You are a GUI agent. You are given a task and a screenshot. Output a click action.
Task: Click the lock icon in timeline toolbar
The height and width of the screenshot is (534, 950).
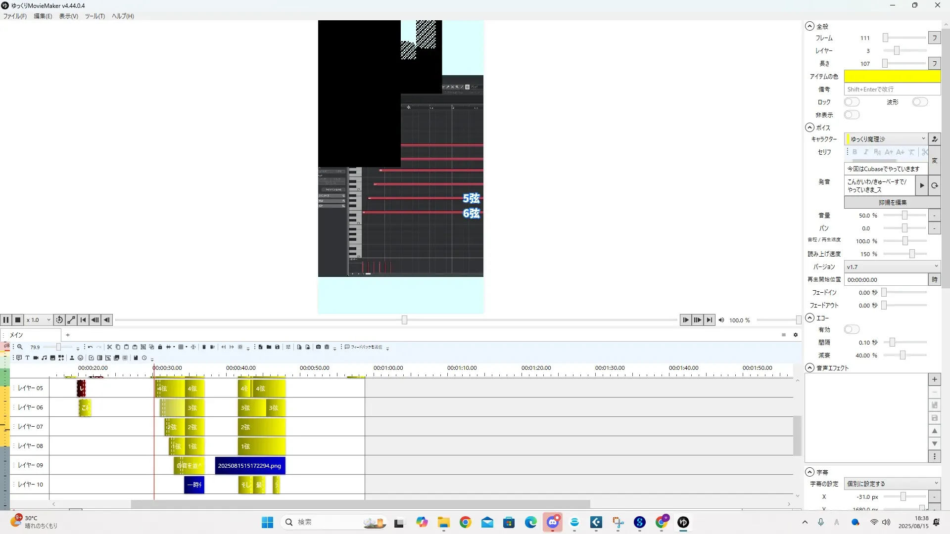(160, 347)
